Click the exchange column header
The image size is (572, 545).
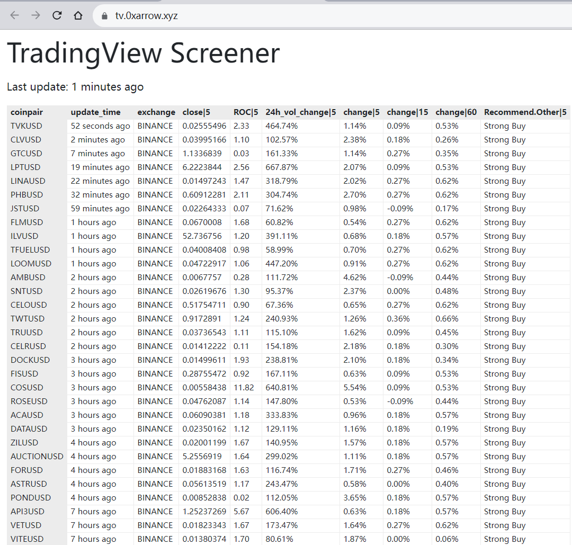click(156, 112)
